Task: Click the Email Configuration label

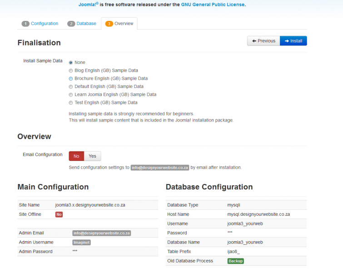Action: pyautogui.click(x=43, y=155)
